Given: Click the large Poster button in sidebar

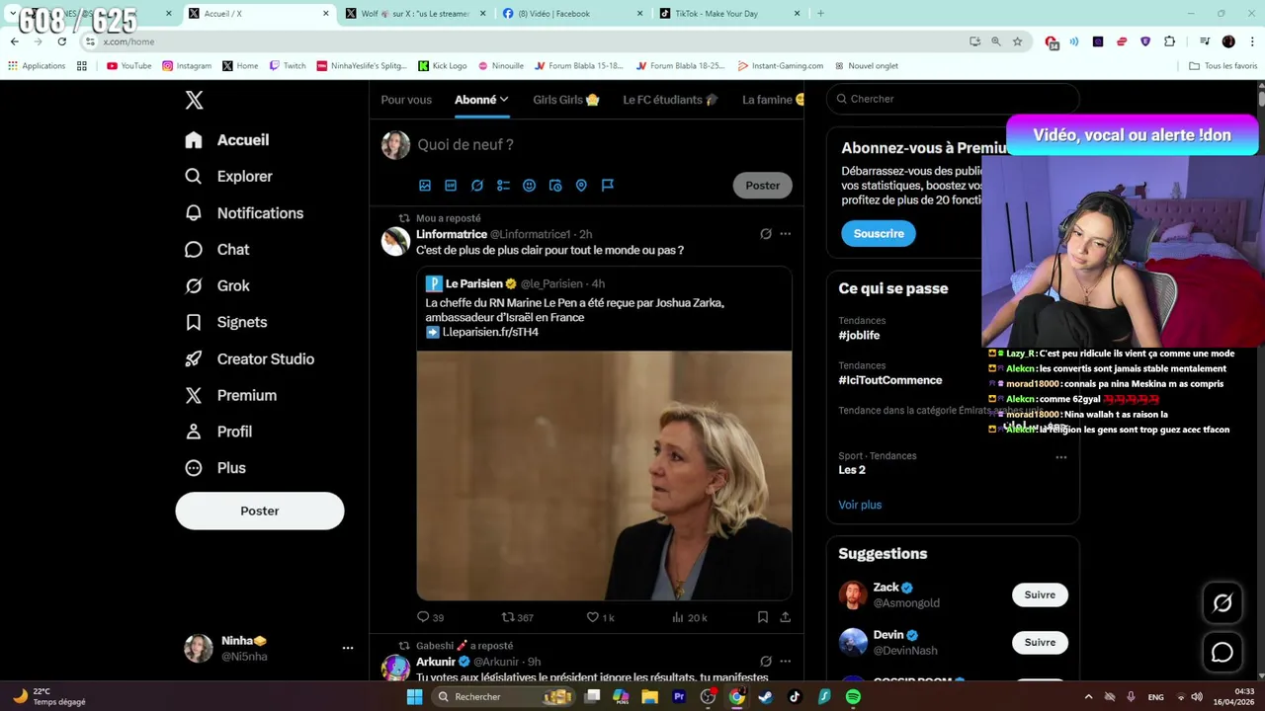Looking at the screenshot, I should click(260, 511).
